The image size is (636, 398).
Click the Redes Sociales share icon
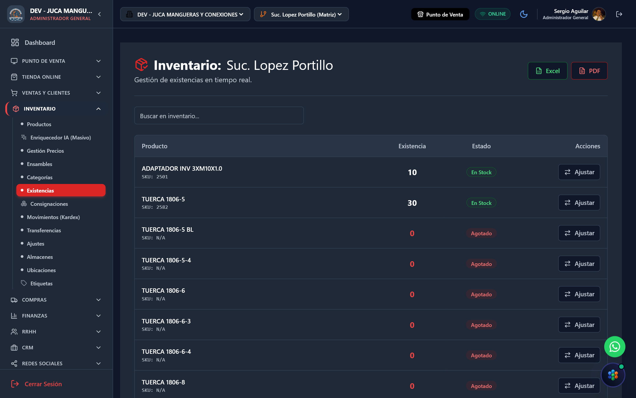pos(14,364)
